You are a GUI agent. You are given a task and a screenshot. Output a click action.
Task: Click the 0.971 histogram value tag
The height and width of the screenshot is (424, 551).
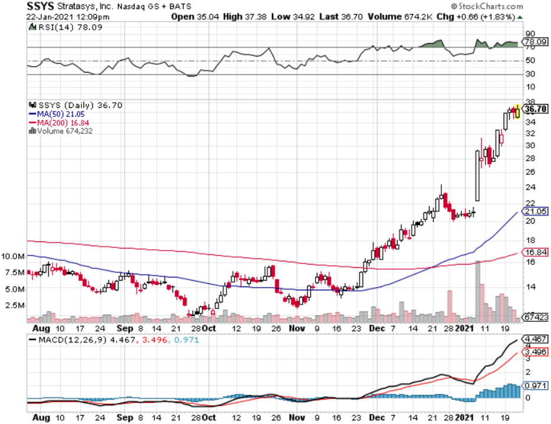[x=535, y=386]
